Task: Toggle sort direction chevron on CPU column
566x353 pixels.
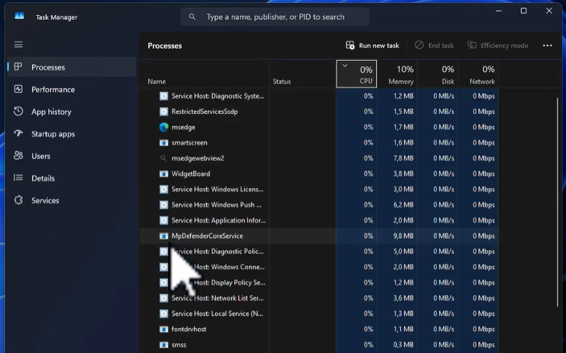Action: pyautogui.click(x=345, y=65)
